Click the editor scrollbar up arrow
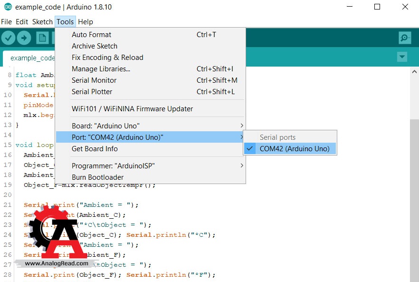This screenshot has width=419, height=282. pos(414,72)
